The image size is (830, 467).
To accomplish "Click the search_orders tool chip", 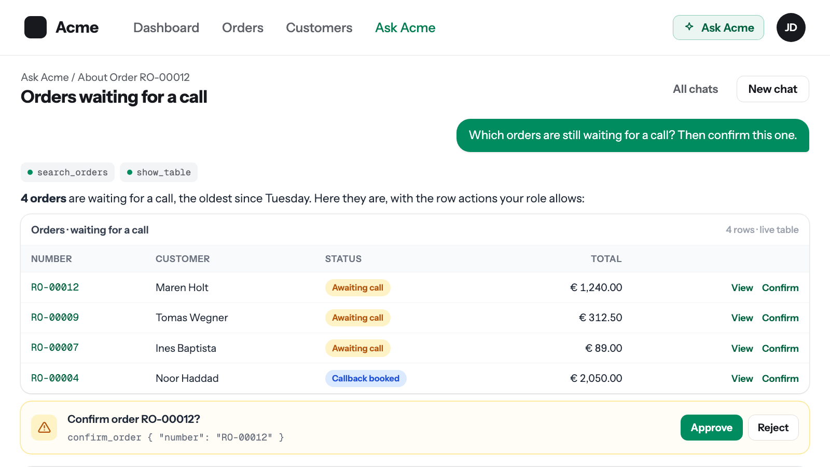I will point(67,172).
